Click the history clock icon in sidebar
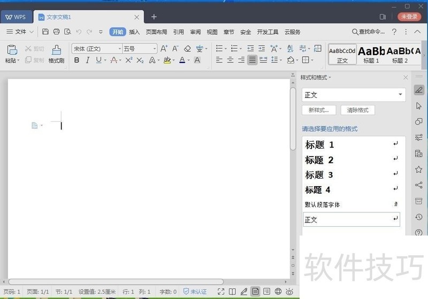Viewport: 428px width, 299px height. [x=419, y=217]
